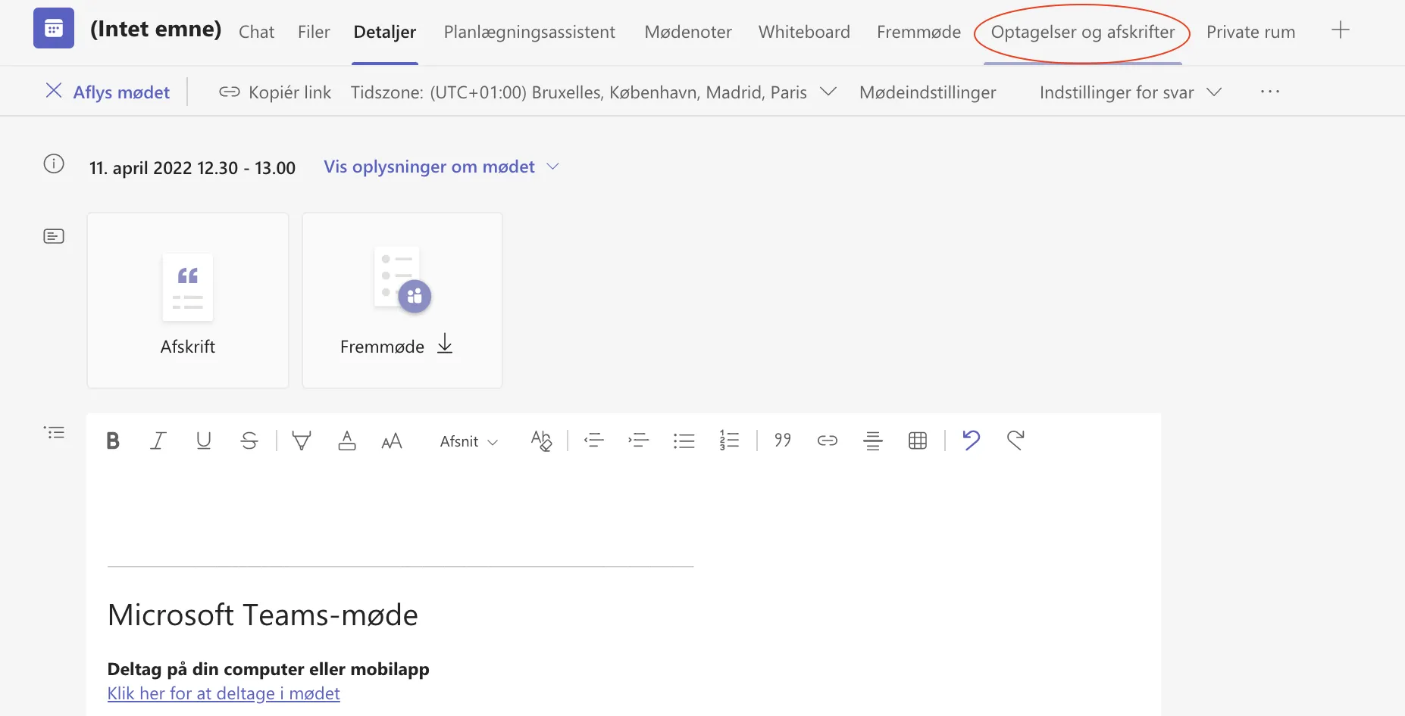Toggle bold formatting
1405x716 pixels.
113,440
